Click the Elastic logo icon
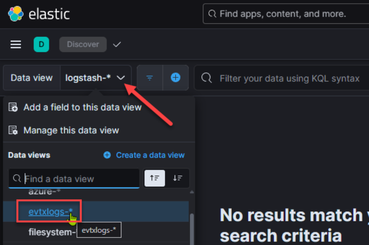 (x=16, y=14)
